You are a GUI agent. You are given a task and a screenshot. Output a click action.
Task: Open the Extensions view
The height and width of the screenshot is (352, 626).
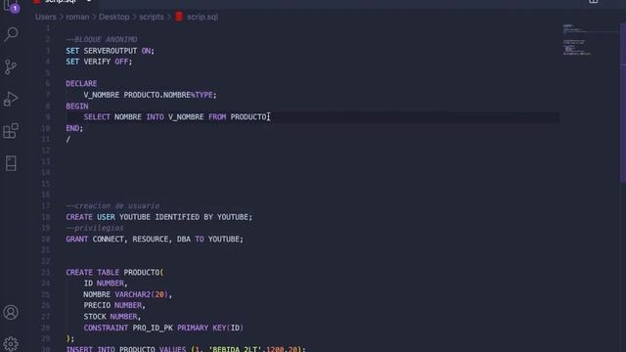11,131
